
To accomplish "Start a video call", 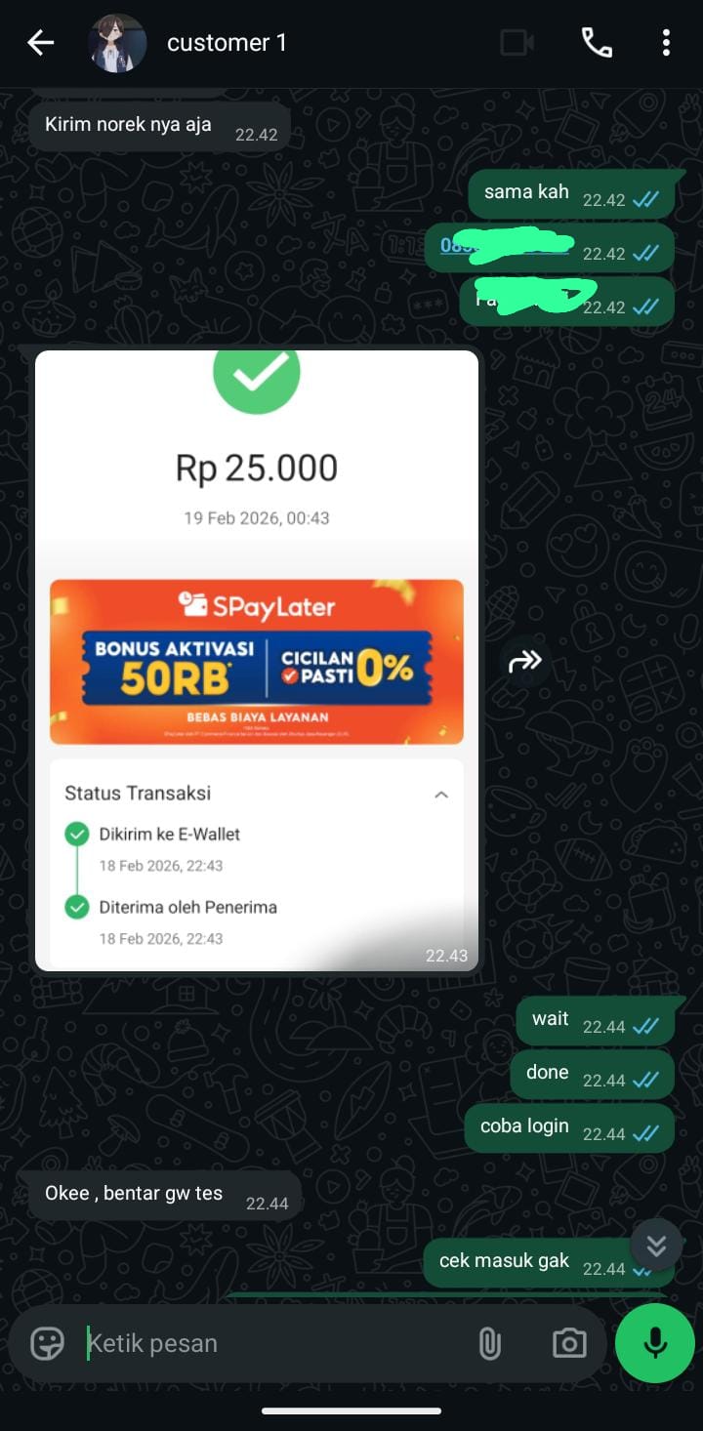I will [x=517, y=42].
